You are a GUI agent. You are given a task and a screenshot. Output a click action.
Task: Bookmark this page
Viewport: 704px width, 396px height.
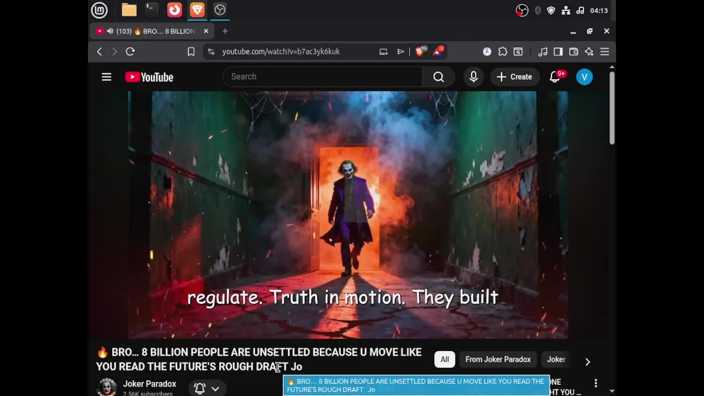tap(191, 52)
